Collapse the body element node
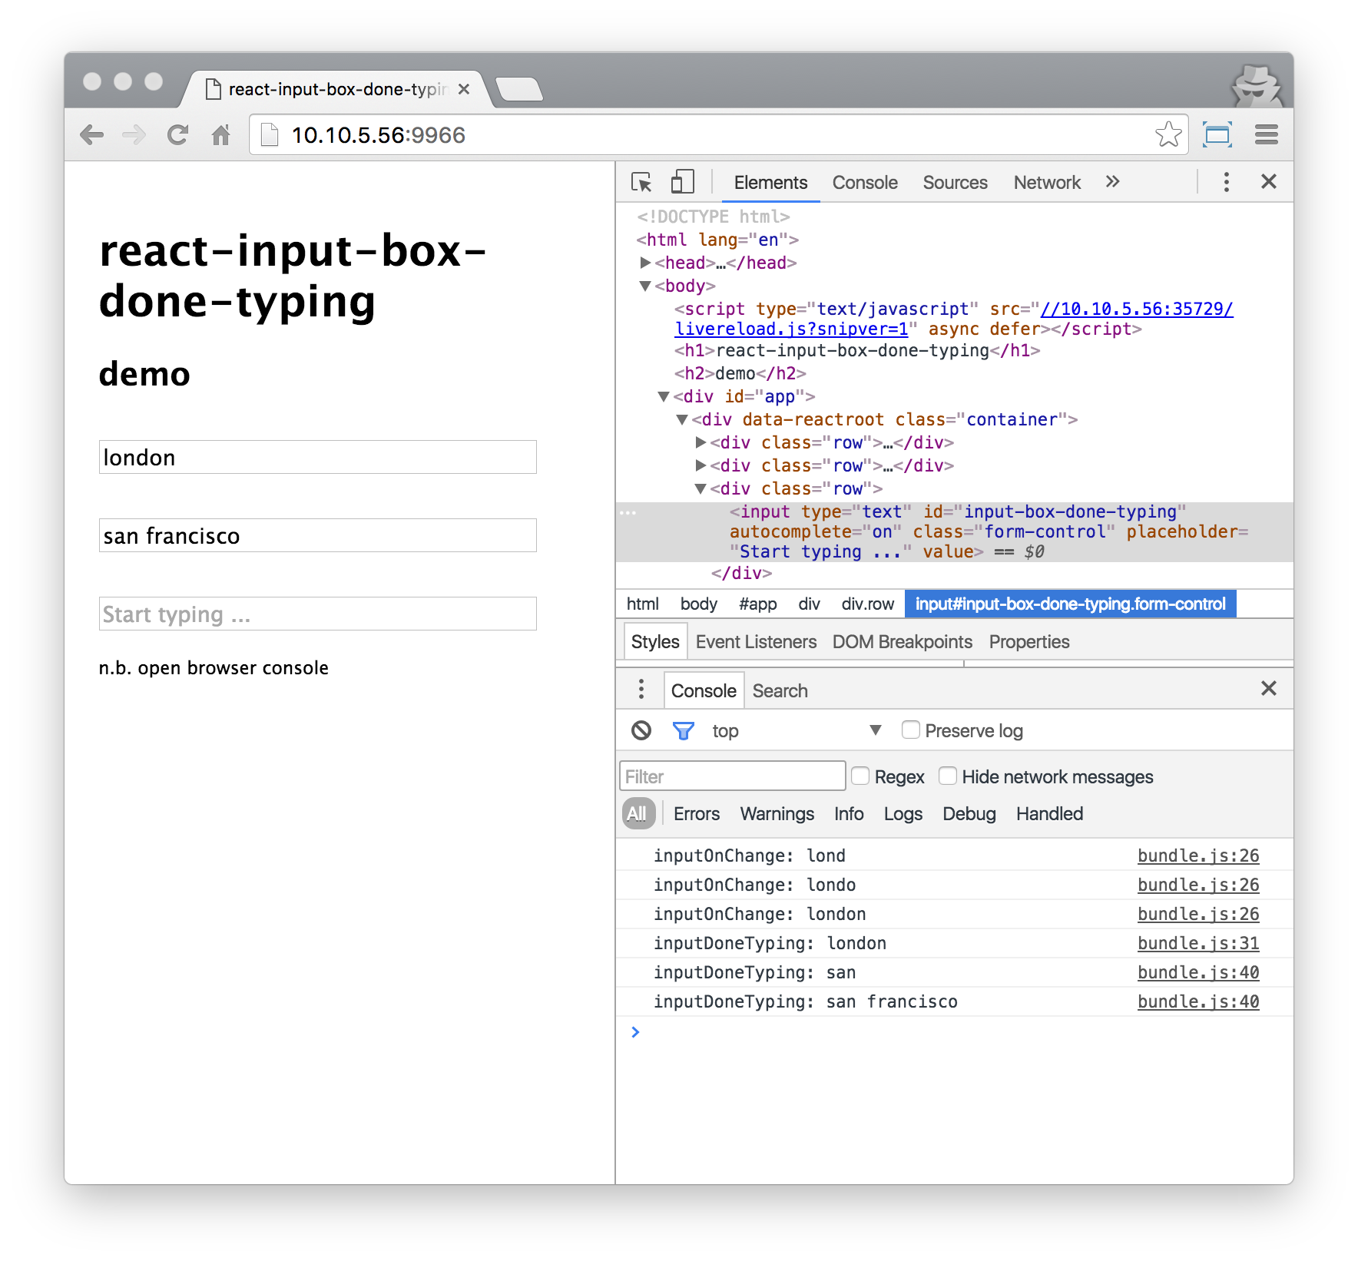 coord(645,286)
